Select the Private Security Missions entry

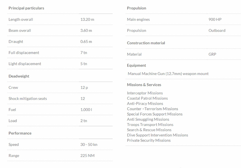149,140
